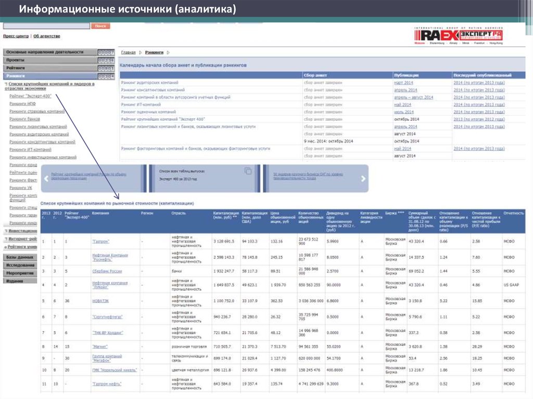
Task: Open the Исследования menu item
Action: point(20,265)
